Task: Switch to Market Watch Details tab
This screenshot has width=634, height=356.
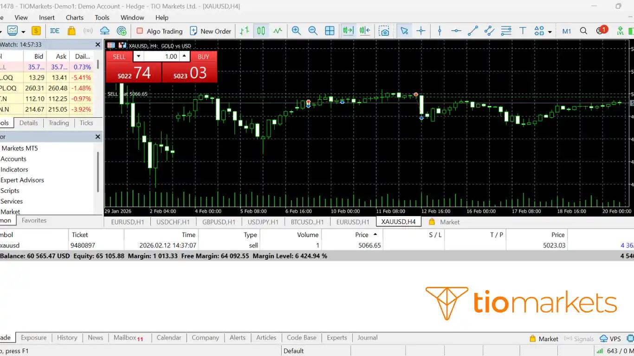Action: click(28, 123)
